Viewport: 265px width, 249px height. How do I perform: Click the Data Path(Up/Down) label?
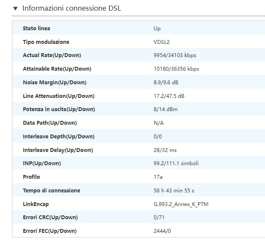click(x=50, y=123)
